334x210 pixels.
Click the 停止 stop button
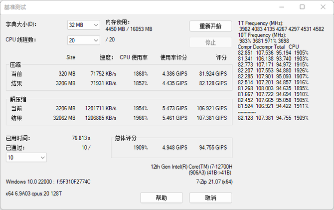coord(210,42)
